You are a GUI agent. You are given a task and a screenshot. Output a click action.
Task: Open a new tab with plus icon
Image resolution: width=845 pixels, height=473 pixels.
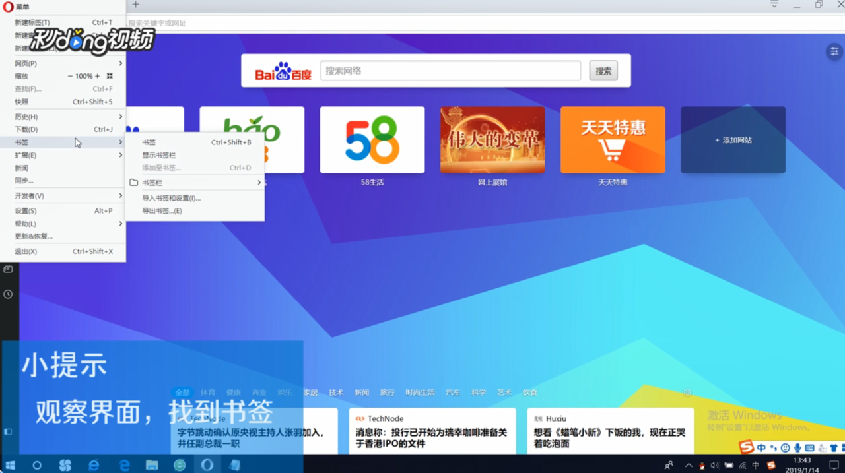[135, 5]
